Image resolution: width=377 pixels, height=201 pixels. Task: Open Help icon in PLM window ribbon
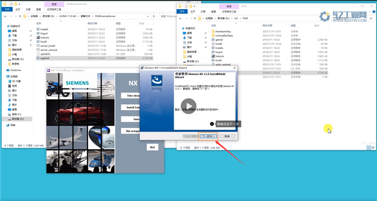373,11
